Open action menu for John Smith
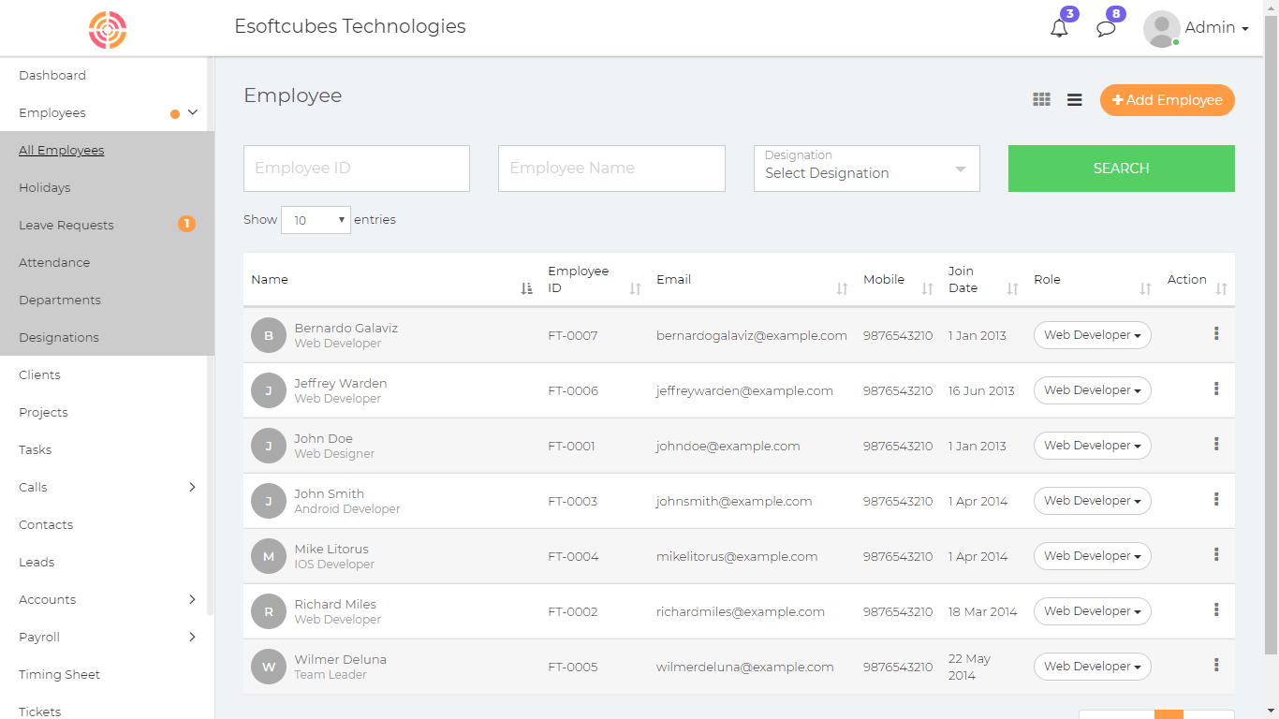 pyautogui.click(x=1216, y=500)
